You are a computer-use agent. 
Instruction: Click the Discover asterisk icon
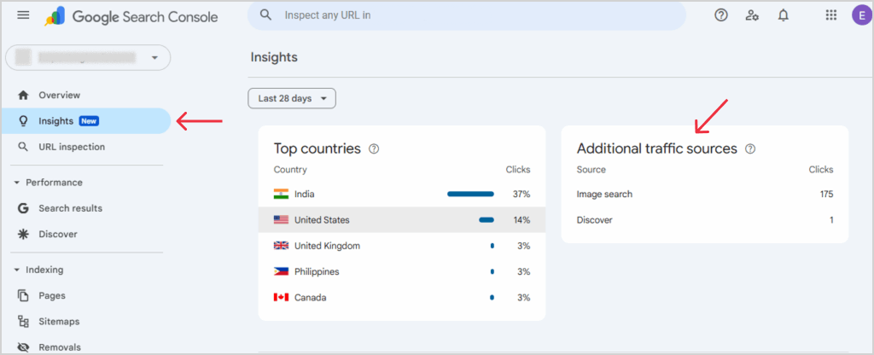point(23,234)
